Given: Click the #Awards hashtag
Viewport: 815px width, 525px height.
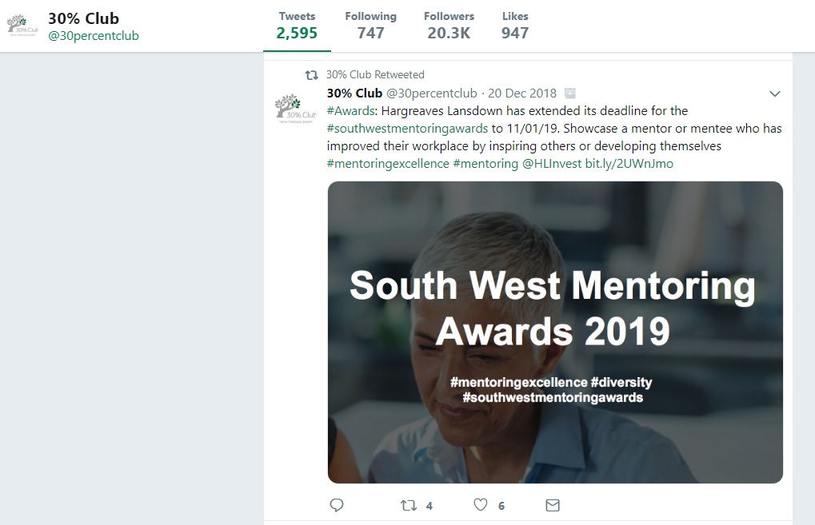Looking at the screenshot, I should [351, 110].
